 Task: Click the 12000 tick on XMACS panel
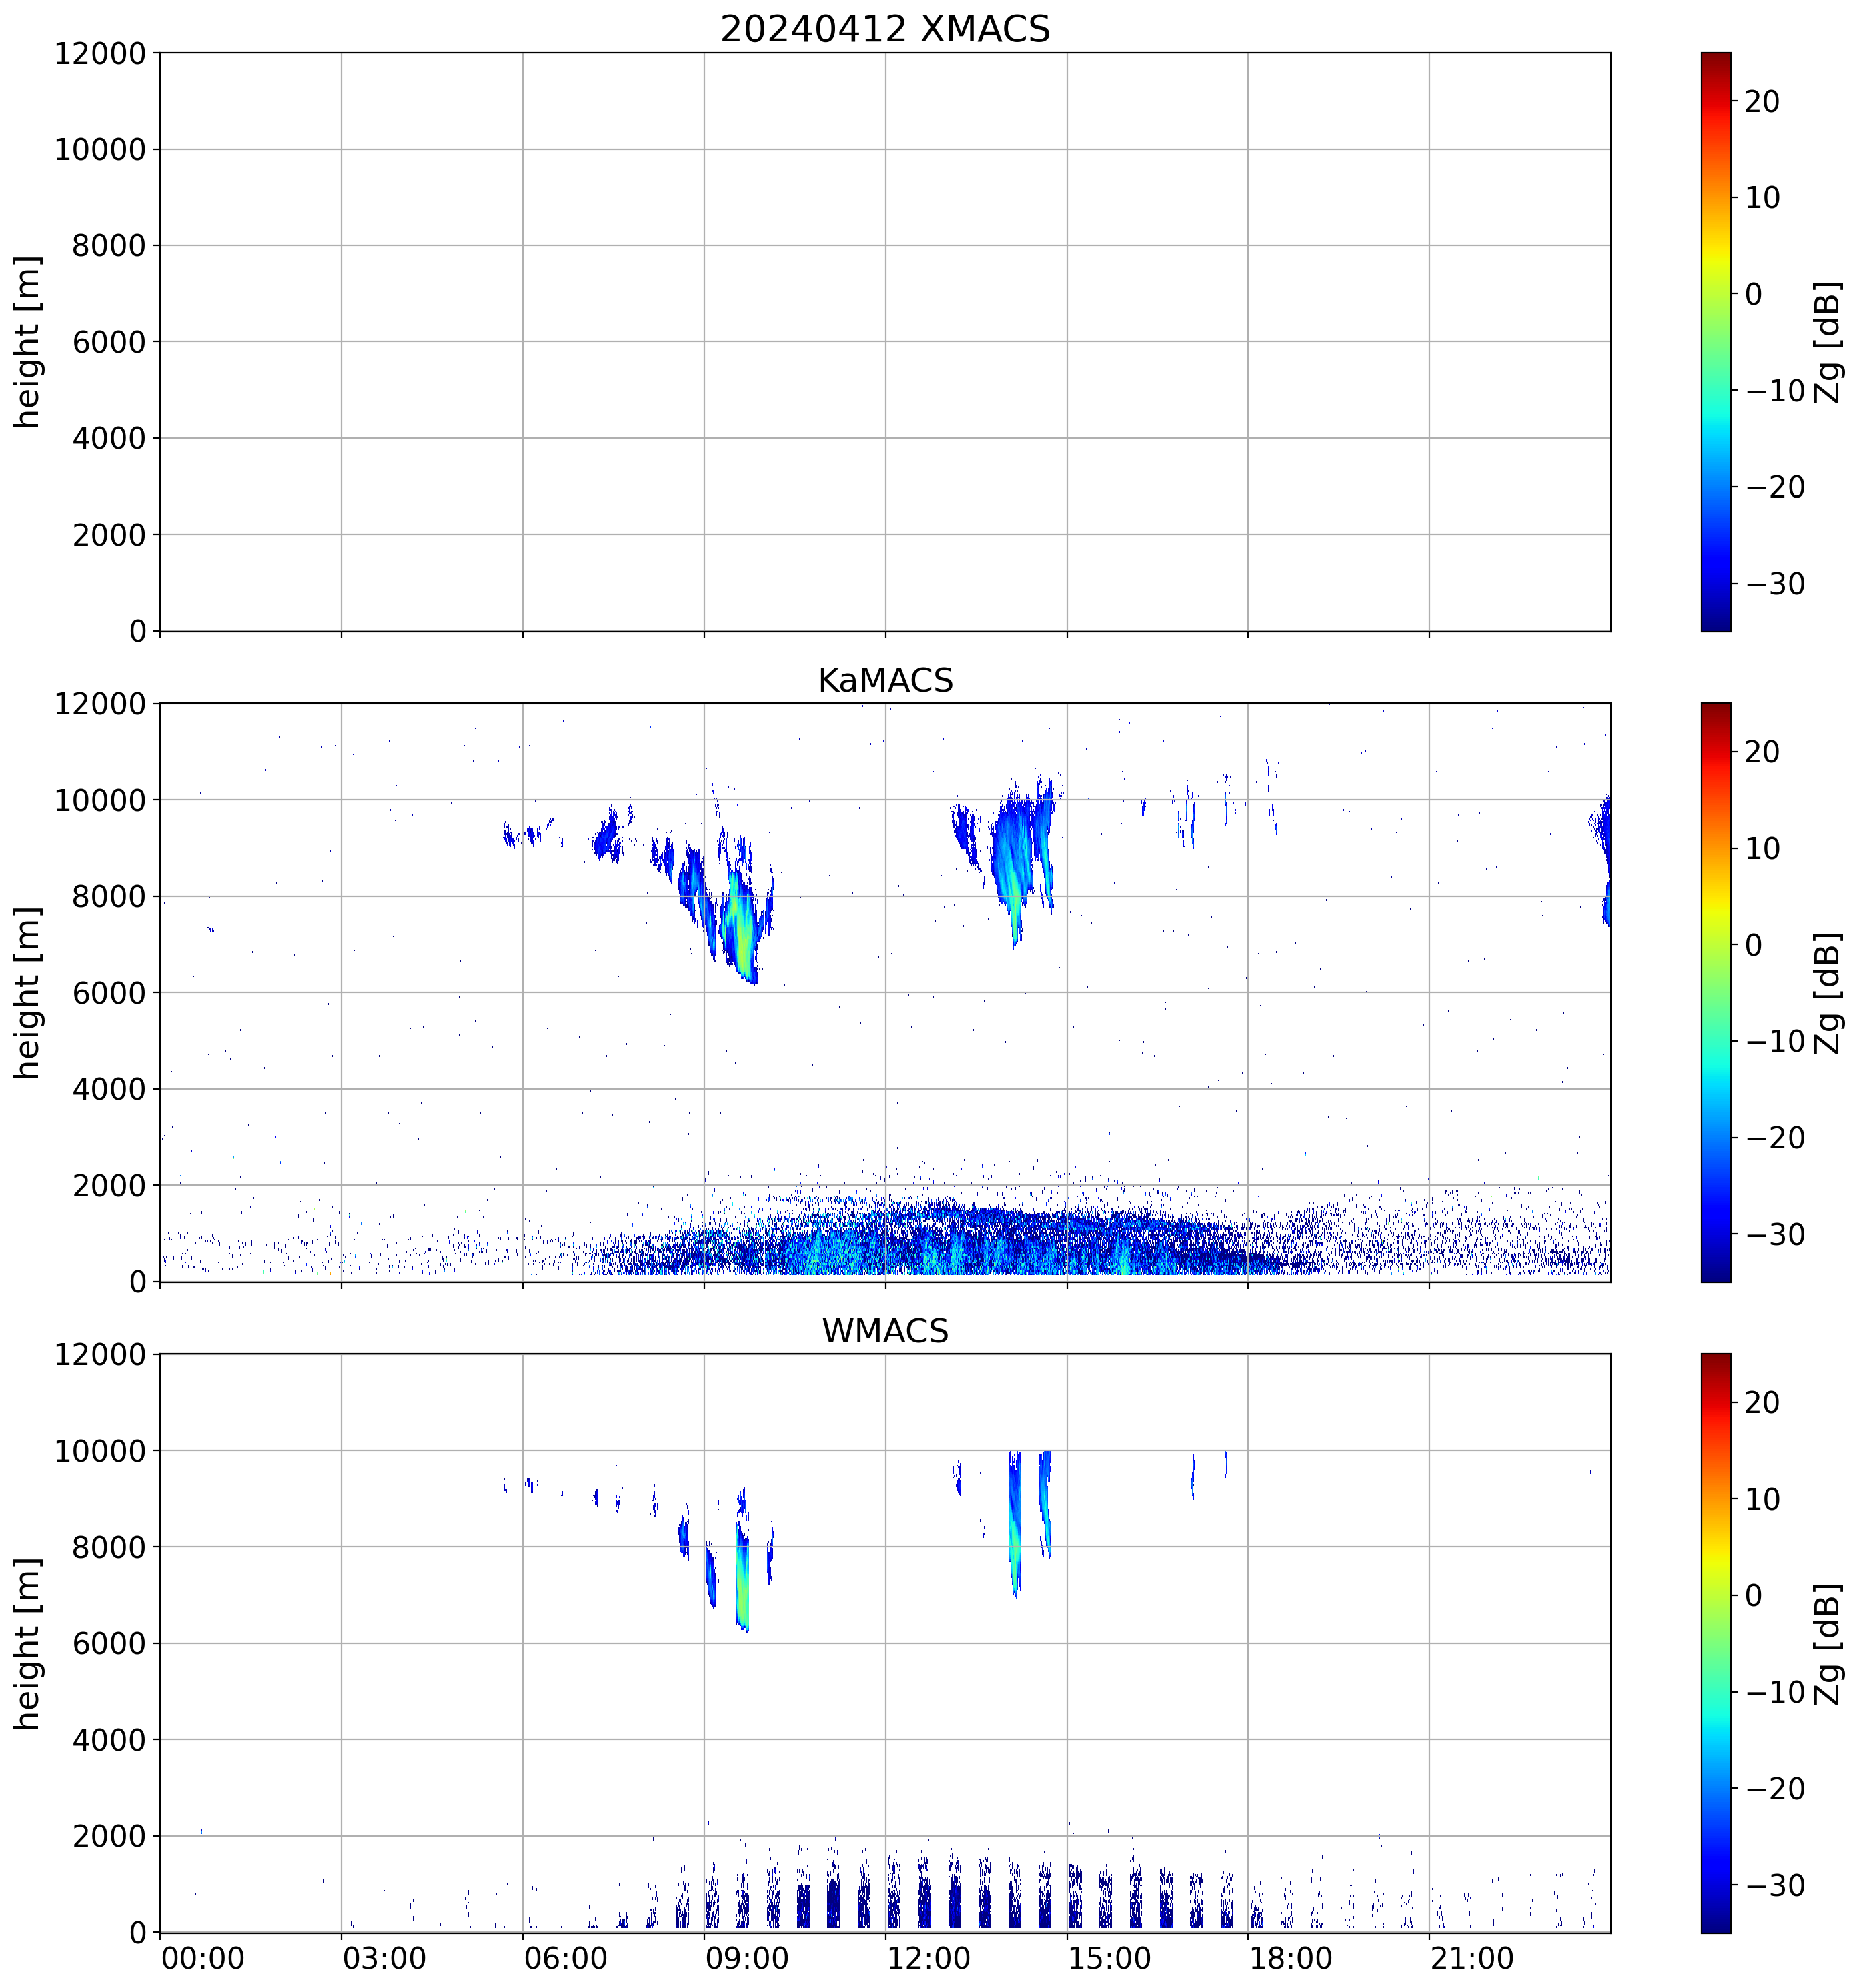[100, 53]
